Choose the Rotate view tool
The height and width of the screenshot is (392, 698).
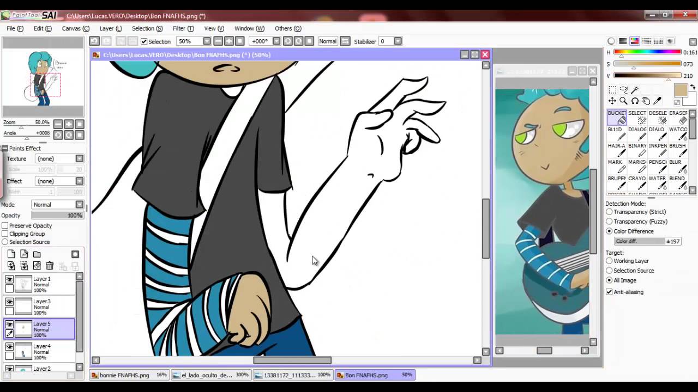[x=635, y=101]
